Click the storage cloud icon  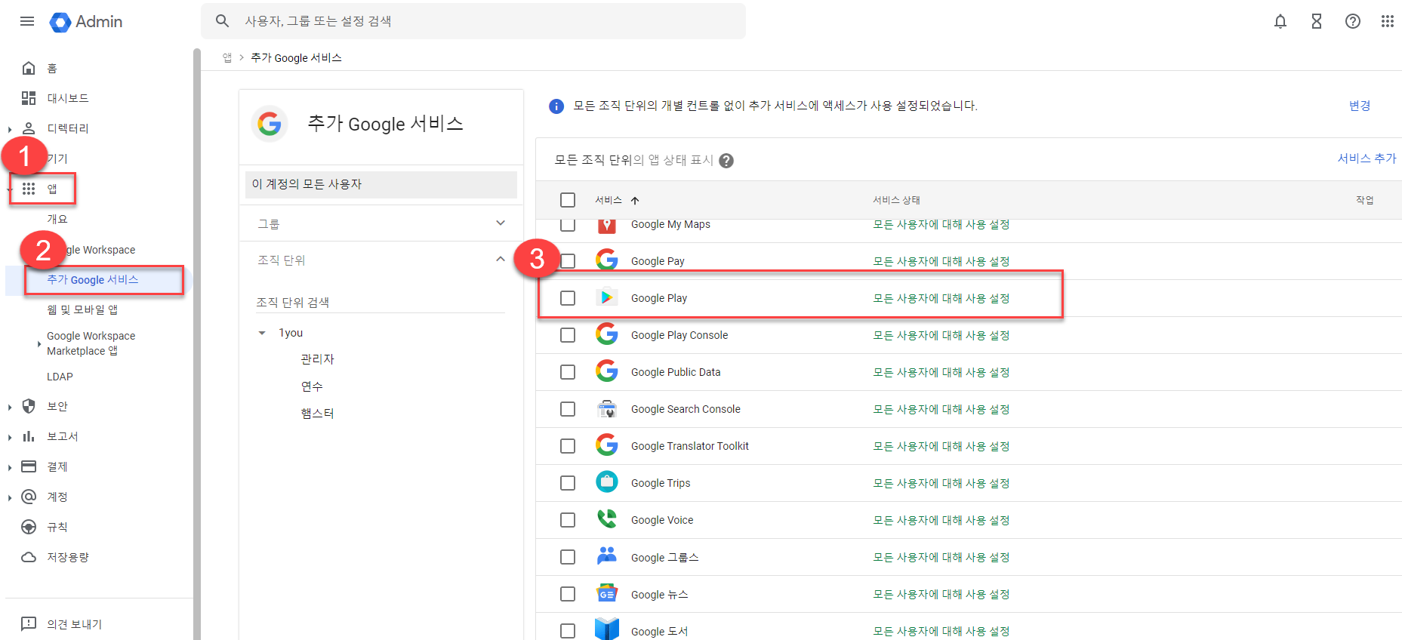point(29,557)
